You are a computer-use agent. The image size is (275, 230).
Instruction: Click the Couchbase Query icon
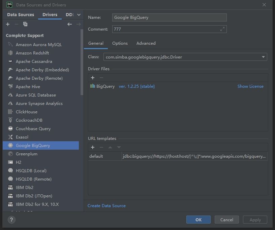coord(10,128)
